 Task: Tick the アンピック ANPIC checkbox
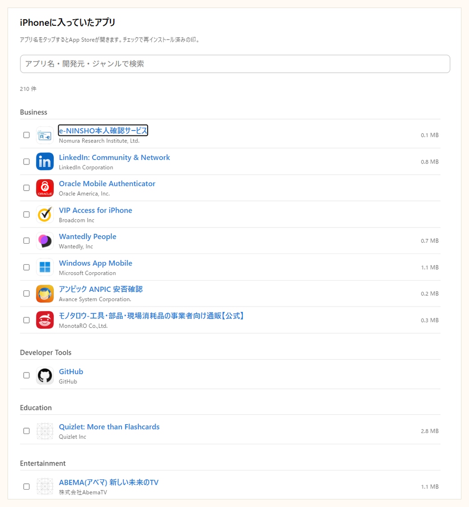tap(27, 294)
